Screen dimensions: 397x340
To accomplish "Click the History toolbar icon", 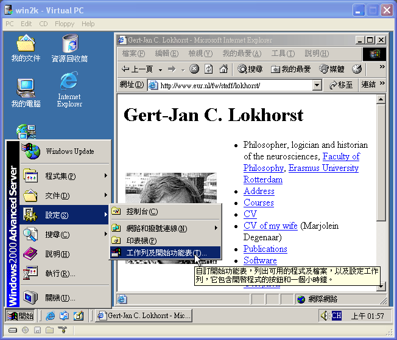I will coord(357,69).
